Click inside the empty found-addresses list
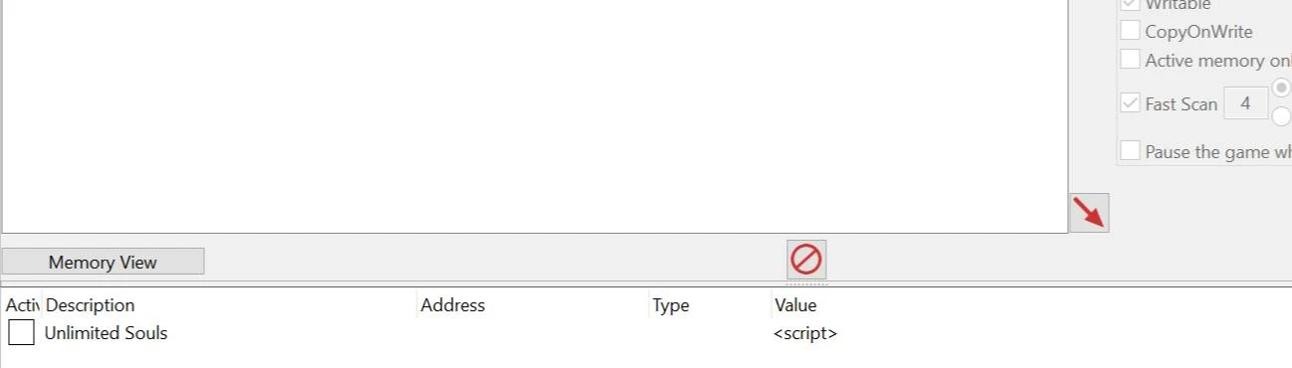Image resolution: width=1292 pixels, height=368 pixels. coord(535,114)
